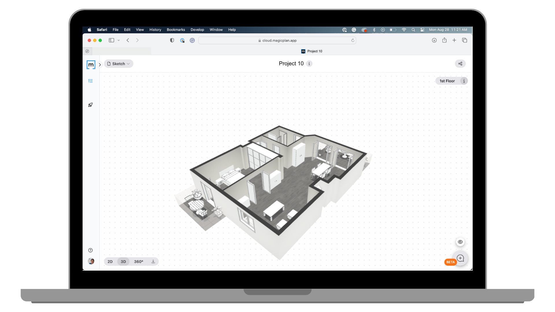Screen dimensions: 555x312
Task: Open the task list panel icon
Action: [90, 81]
